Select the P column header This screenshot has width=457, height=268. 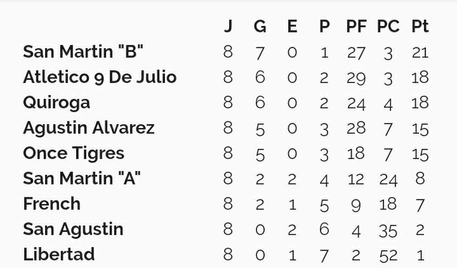pyautogui.click(x=324, y=26)
